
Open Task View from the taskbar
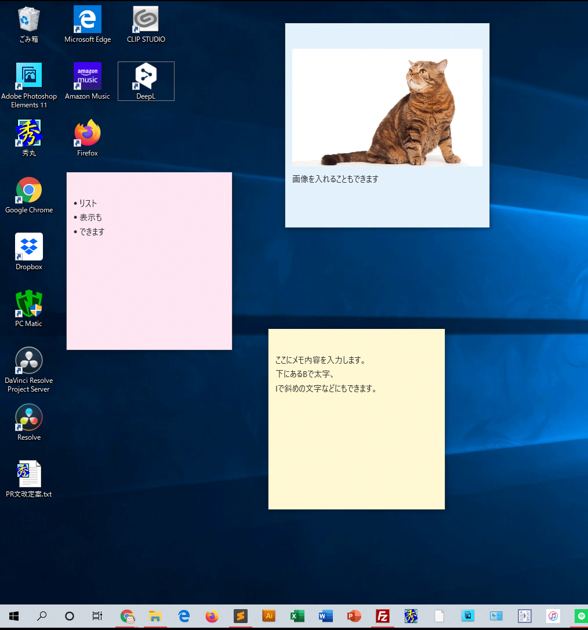tap(97, 616)
